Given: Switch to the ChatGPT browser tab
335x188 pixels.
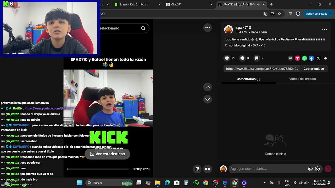Looking at the screenshot, I should coord(189,4).
